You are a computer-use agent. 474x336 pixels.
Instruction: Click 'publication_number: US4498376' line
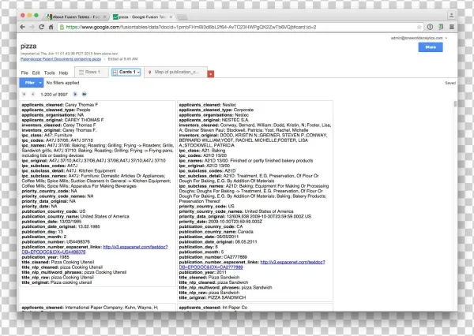tap(56, 242)
